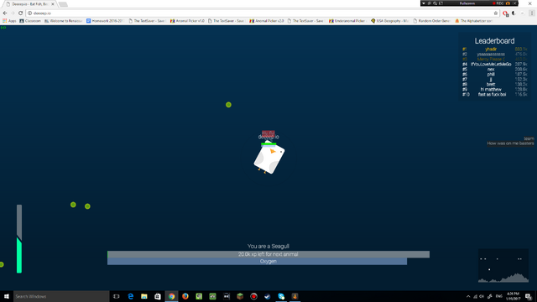Focus the address bar showing deeeep.io
Viewport: 537px width, 302px height.
pos(260,13)
